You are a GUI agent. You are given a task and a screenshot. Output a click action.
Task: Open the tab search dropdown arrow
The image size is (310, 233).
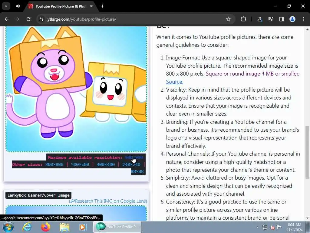pyautogui.click(x=6, y=6)
